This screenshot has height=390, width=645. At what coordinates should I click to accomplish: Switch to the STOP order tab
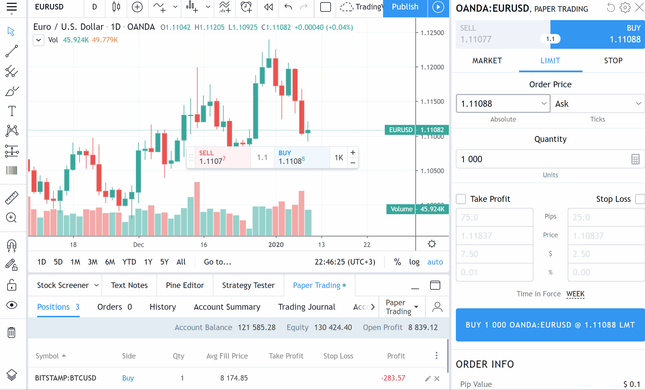tap(613, 60)
